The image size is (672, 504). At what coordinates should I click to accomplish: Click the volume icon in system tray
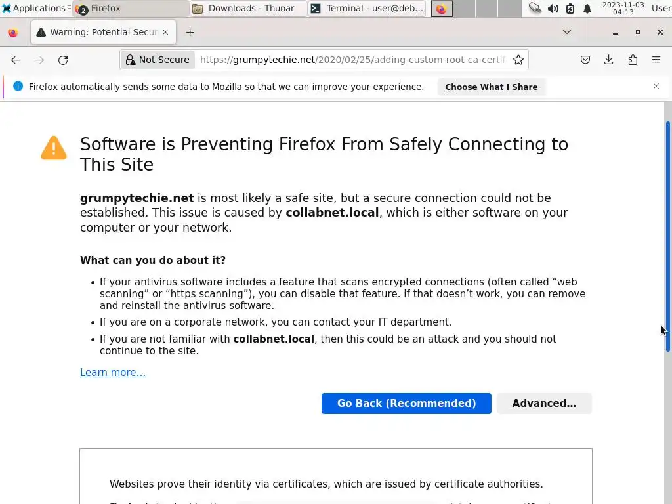[553, 9]
